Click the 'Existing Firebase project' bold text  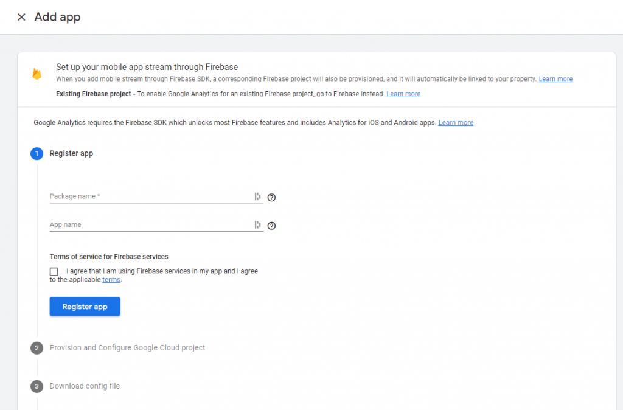[93, 94]
